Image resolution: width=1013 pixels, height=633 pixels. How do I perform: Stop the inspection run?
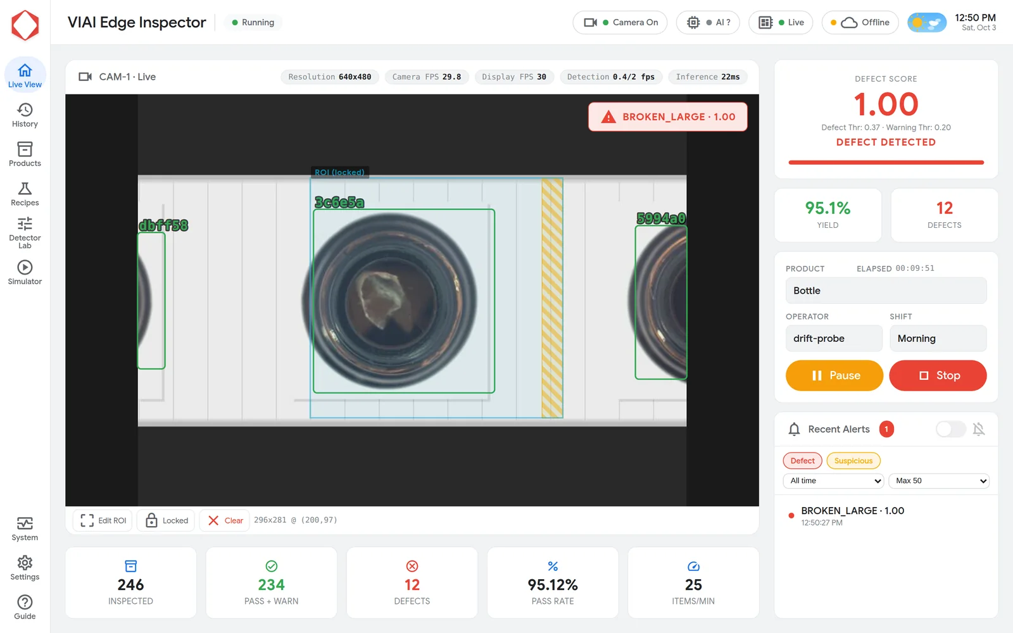(938, 375)
